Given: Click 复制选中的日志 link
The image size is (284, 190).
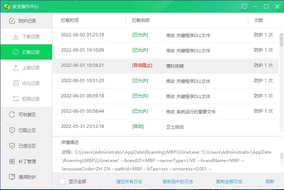Looking at the screenshot, I should tap(178, 181).
